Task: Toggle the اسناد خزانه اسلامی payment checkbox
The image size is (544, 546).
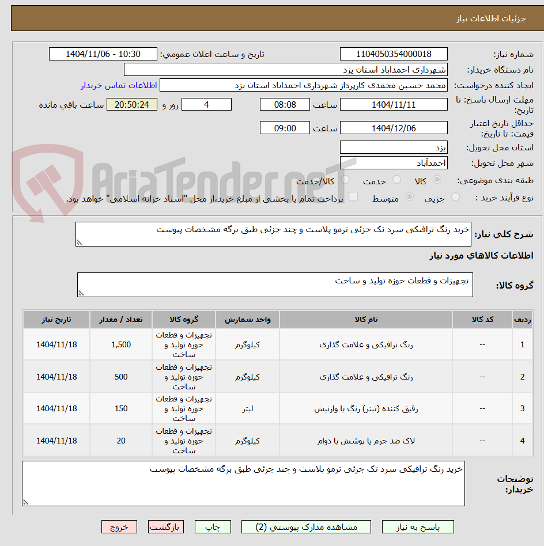Action: coord(353,197)
